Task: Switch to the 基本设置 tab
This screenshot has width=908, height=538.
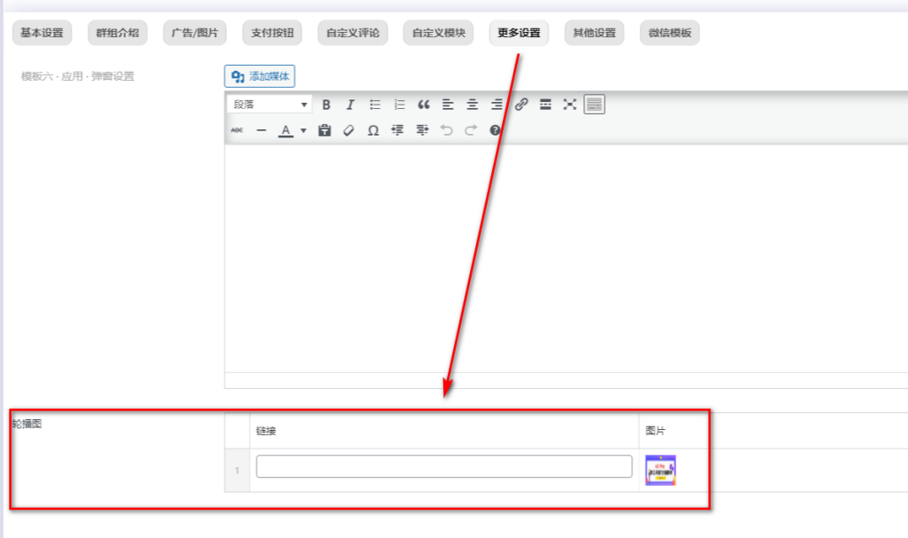Action: coord(42,34)
